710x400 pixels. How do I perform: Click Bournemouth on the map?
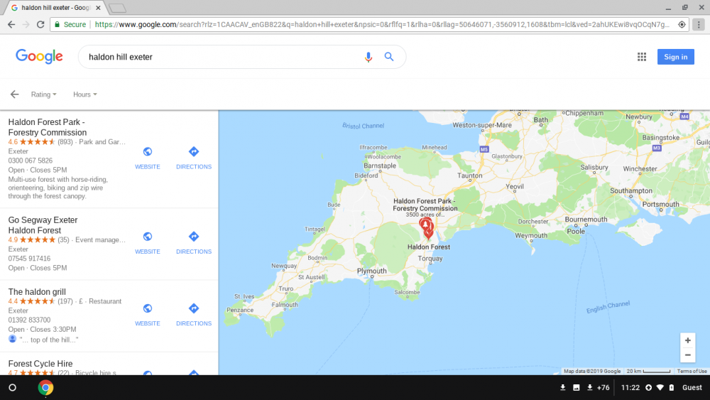(x=586, y=220)
